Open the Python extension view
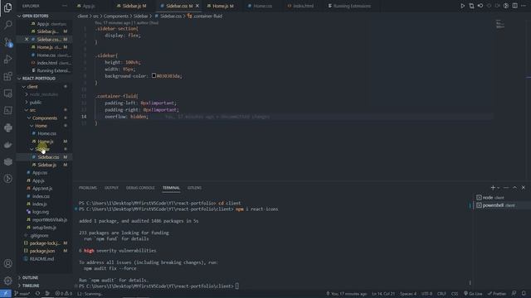The image size is (531, 298). click(x=7, y=127)
